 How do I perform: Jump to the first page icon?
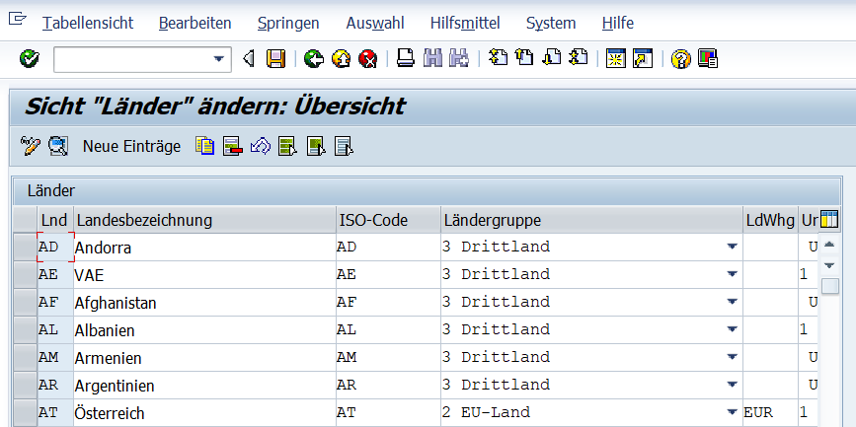(498, 57)
